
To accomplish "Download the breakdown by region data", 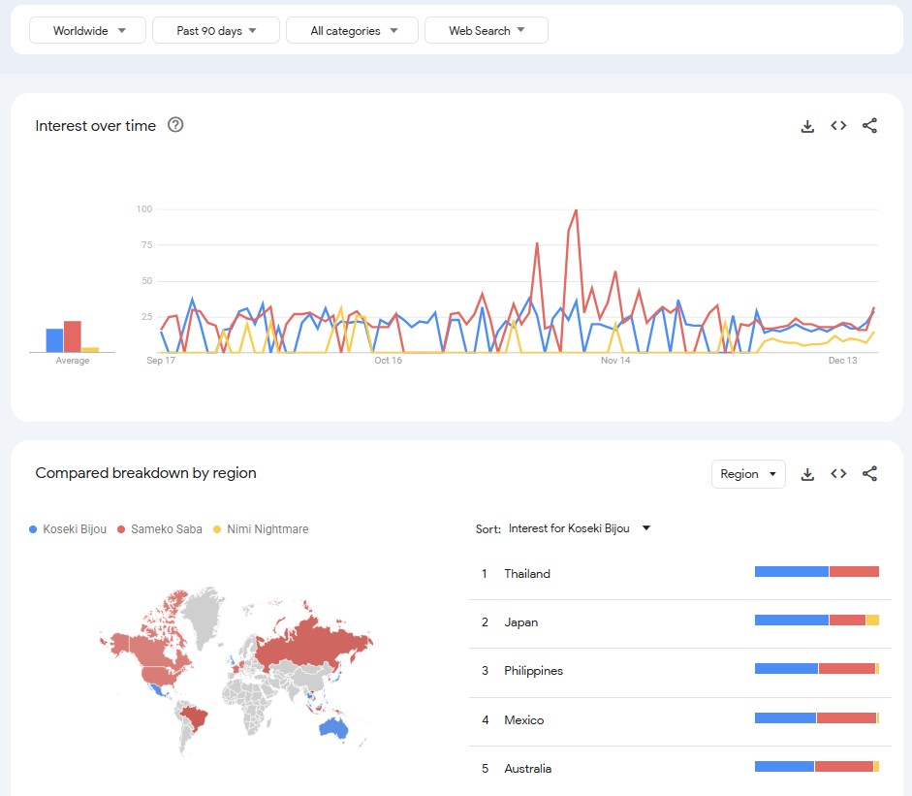I will (x=807, y=474).
